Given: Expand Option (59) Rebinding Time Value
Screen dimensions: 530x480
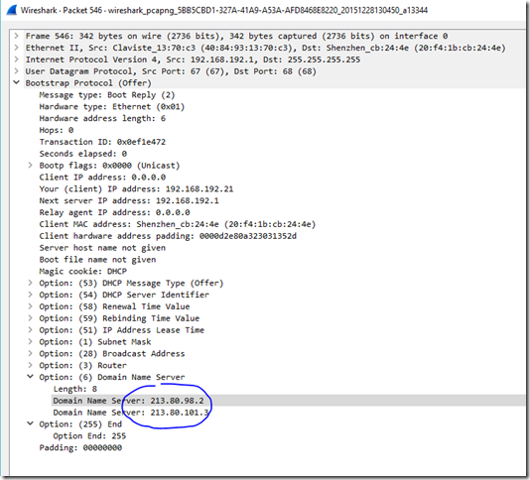Looking at the screenshot, I should tap(30, 318).
